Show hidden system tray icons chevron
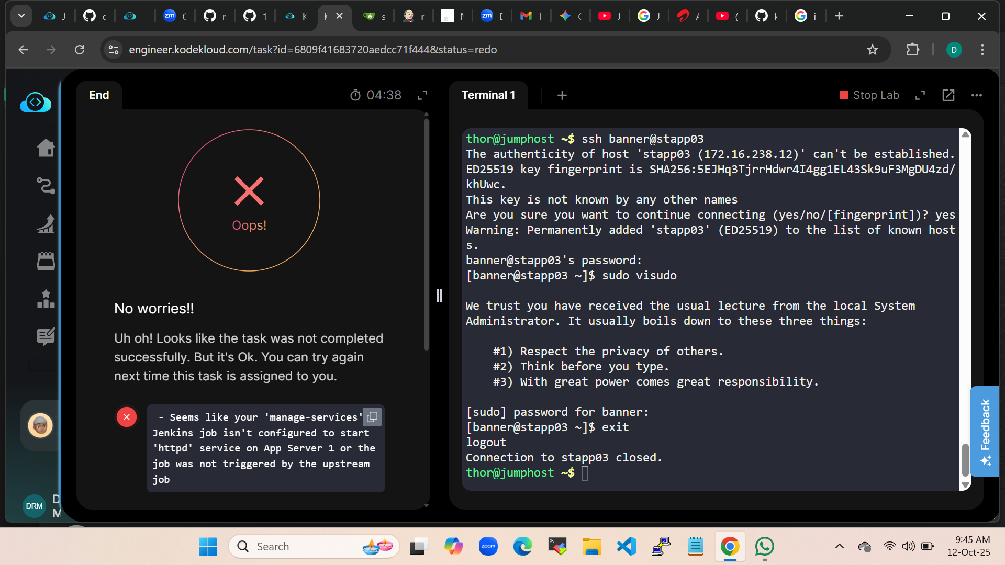Viewport: 1005px width, 565px height. click(840, 546)
